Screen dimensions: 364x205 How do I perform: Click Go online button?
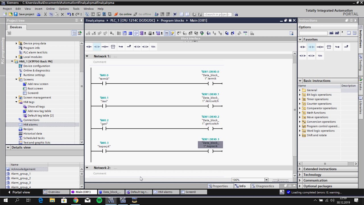(x=123, y=14)
